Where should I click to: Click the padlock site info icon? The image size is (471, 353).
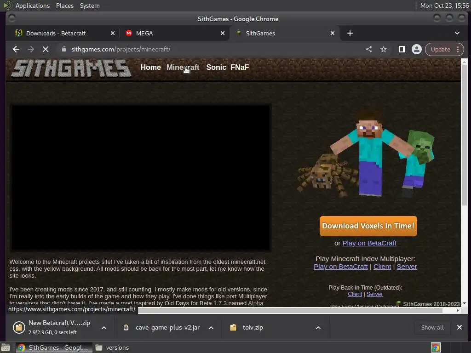63,49
